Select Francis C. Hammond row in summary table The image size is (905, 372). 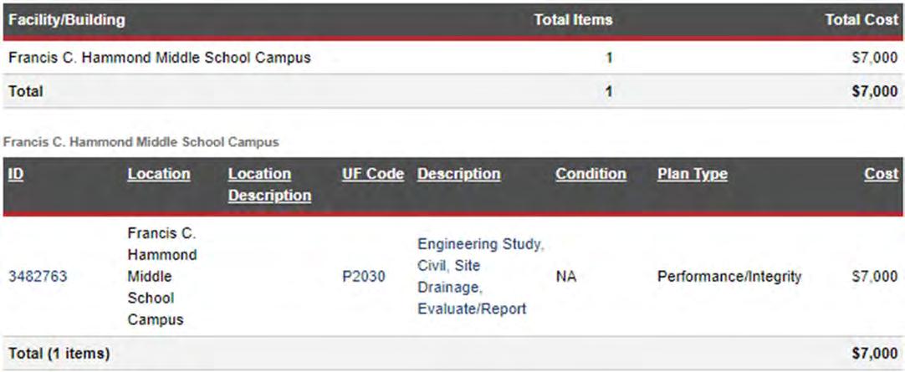coord(452,58)
